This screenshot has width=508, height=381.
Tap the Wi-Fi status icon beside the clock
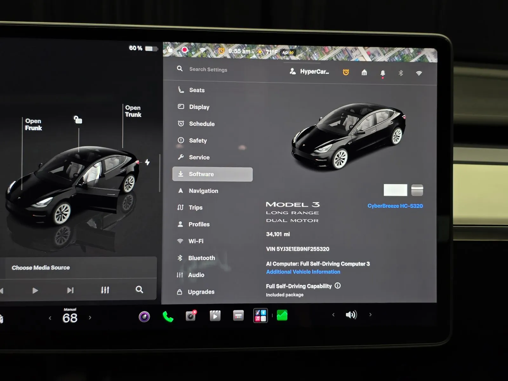click(202, 50)
